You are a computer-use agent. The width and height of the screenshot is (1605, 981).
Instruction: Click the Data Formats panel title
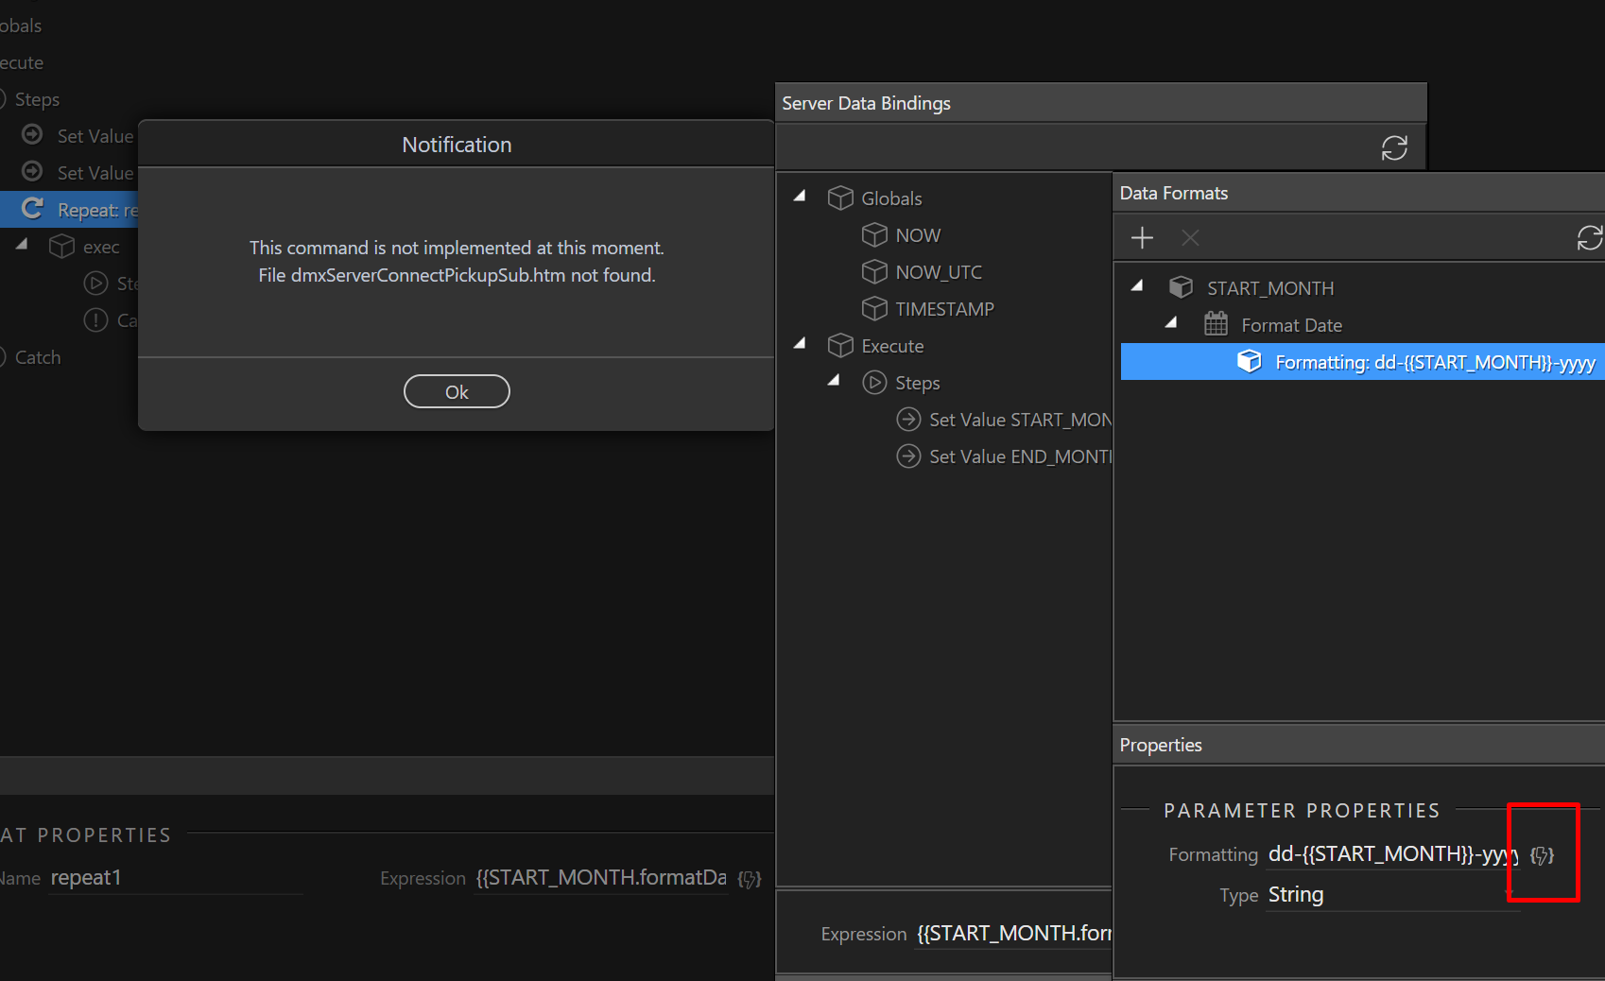click(x=1174, y=193)
